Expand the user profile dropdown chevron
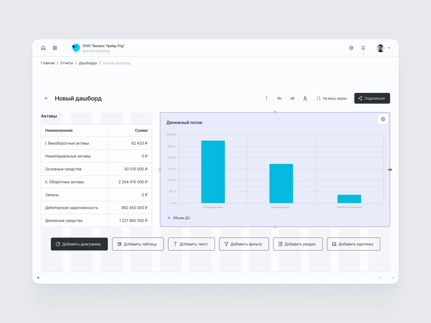 click(389, 48)
